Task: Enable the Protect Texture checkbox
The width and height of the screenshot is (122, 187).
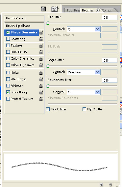Action: click(x=8, y=99)
